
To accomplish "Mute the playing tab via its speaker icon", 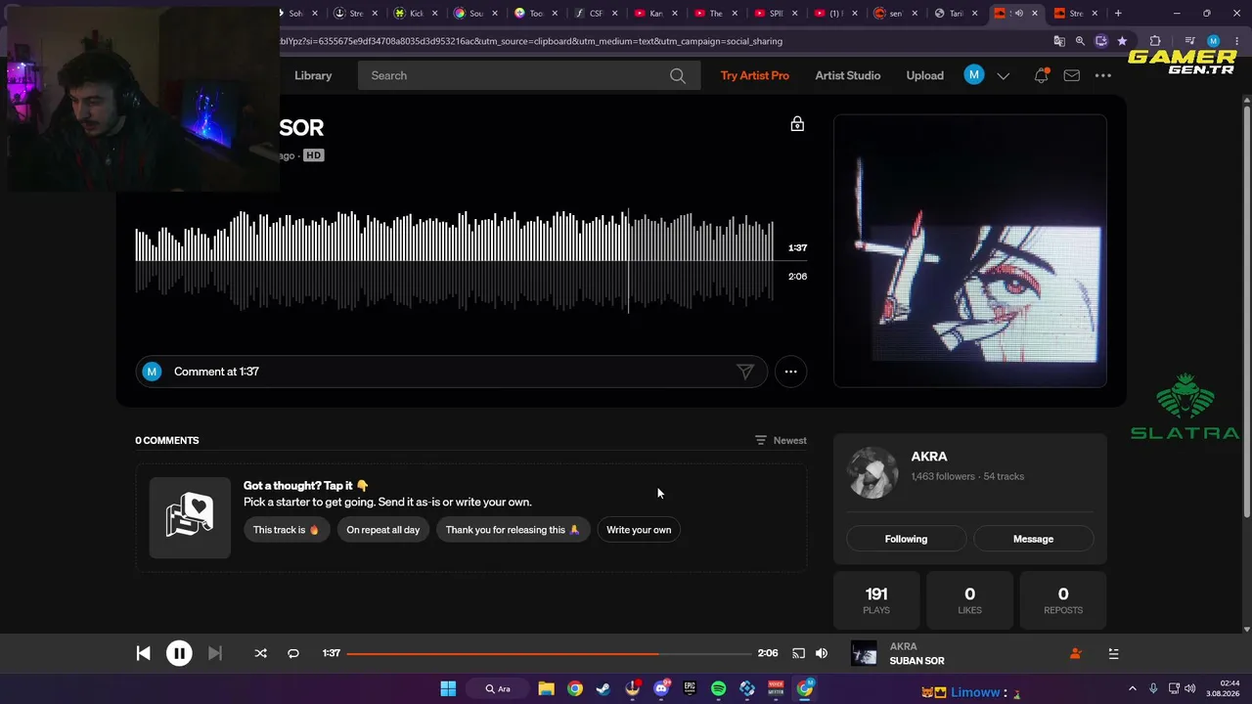I will pyautogui.click(x=1019, y=13).
